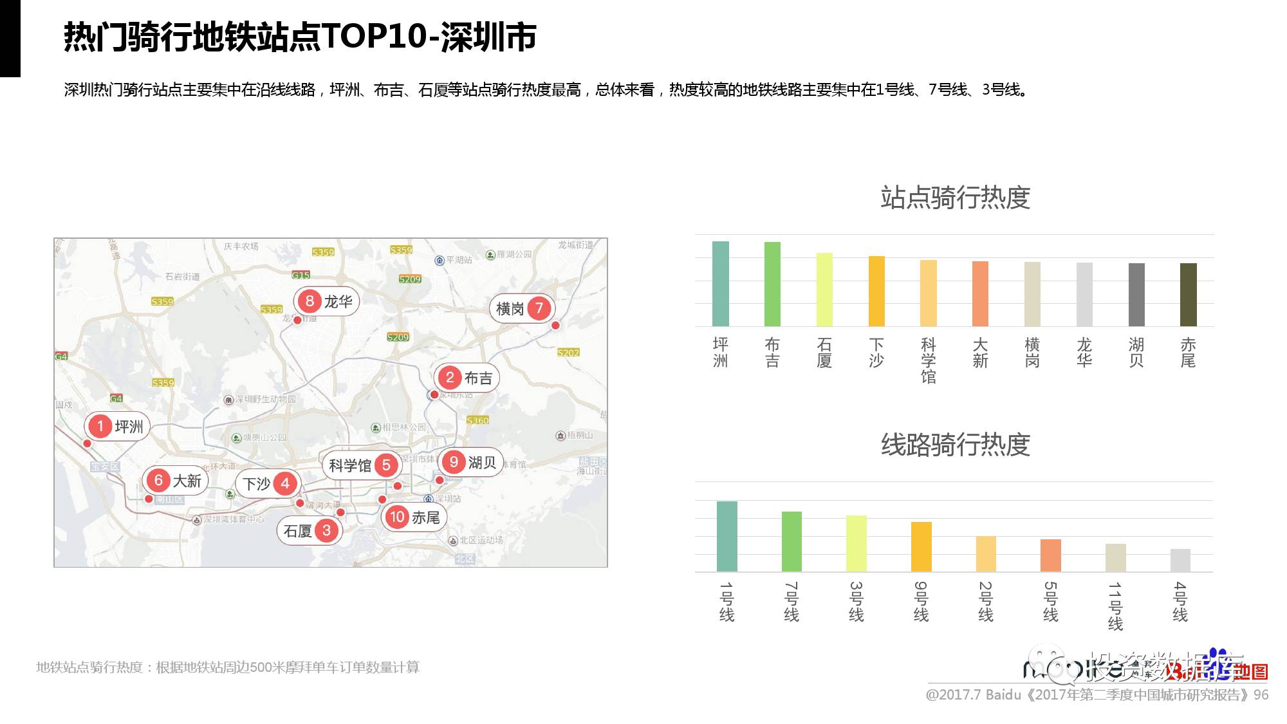The width and height of the screenshot is (1287, 724).
Task: Click the green 坪洲 bar in station chart
Action: click(x=720, y=284)
